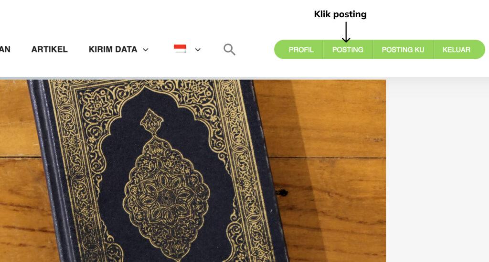Click the empty header space before PROFIL

pos(255,49)
